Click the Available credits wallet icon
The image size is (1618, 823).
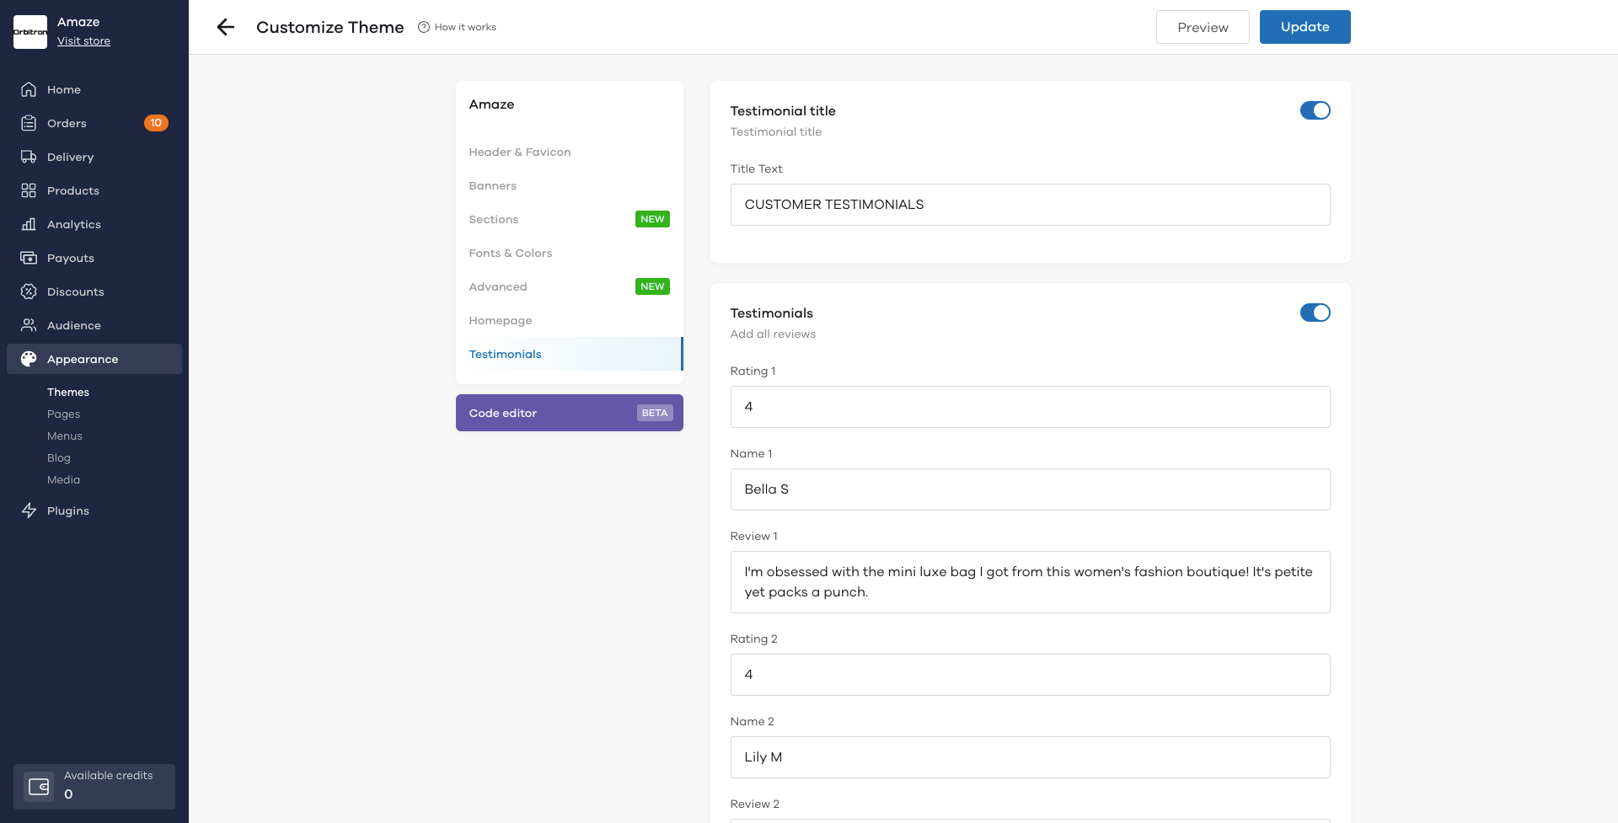point(39,787)
